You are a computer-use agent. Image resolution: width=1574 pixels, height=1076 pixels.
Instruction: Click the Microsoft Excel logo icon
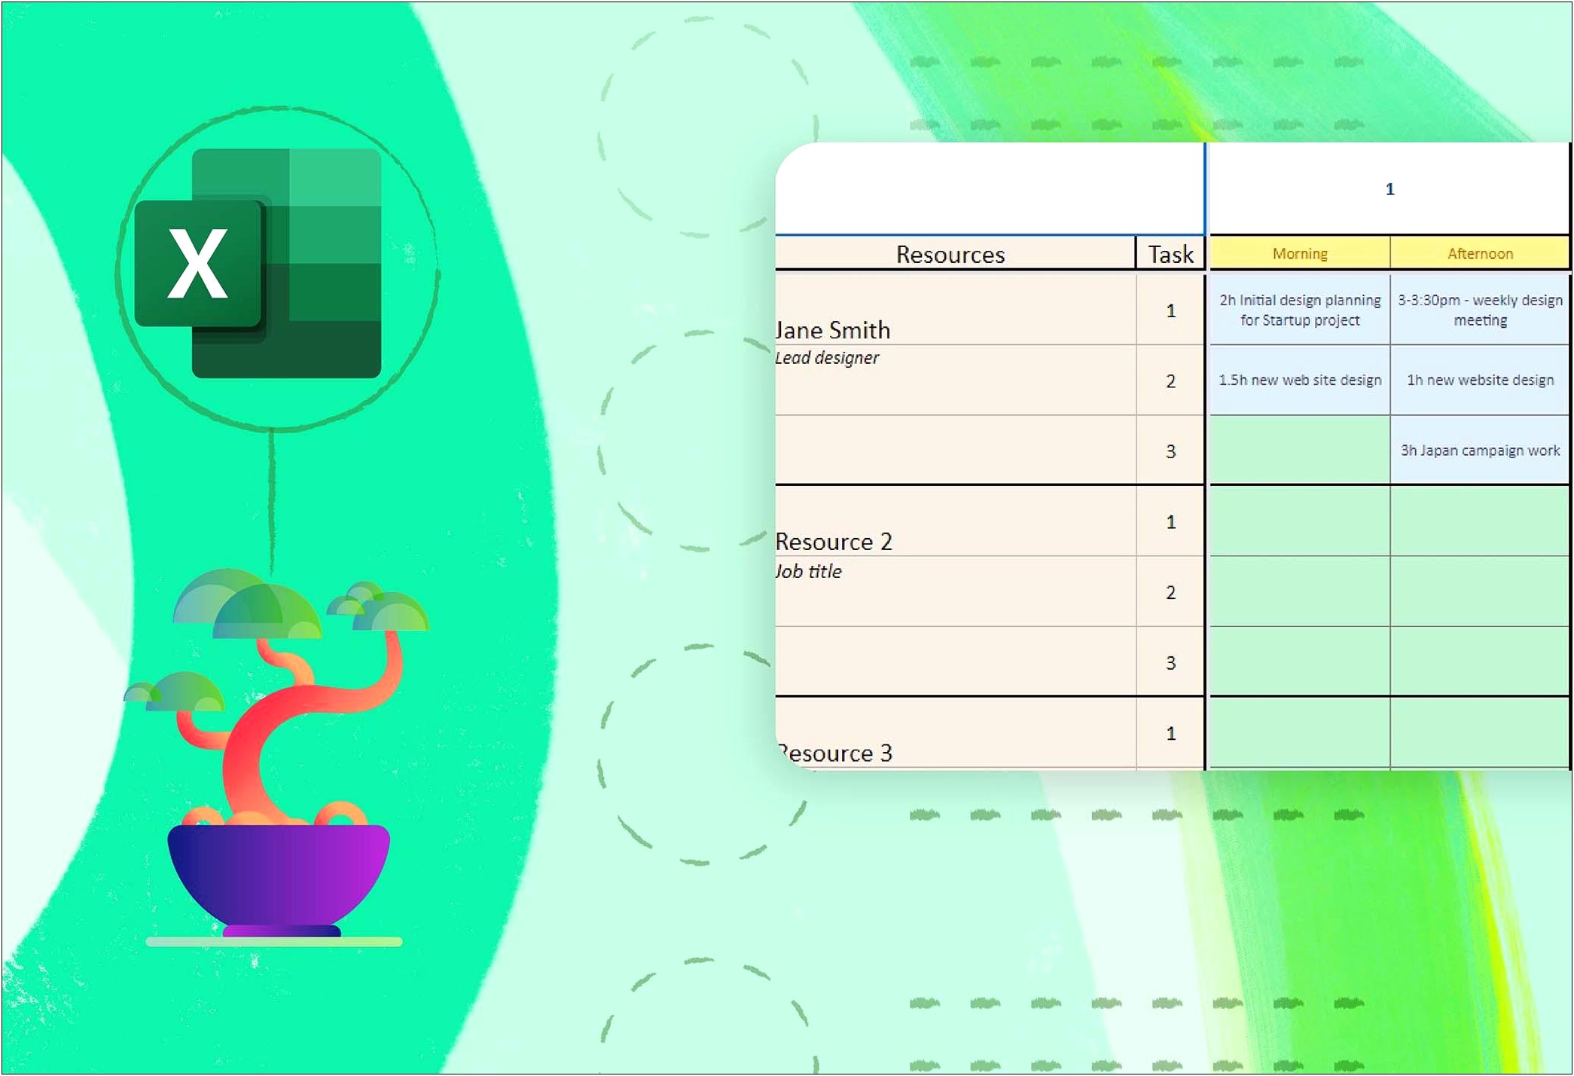(x=258, y=263)
